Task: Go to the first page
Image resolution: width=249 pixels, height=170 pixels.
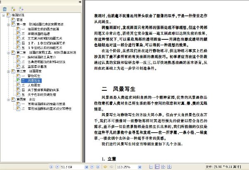Action: tap(51, 167)
